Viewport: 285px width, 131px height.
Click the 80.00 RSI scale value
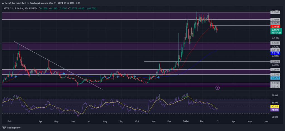[275, 95]
